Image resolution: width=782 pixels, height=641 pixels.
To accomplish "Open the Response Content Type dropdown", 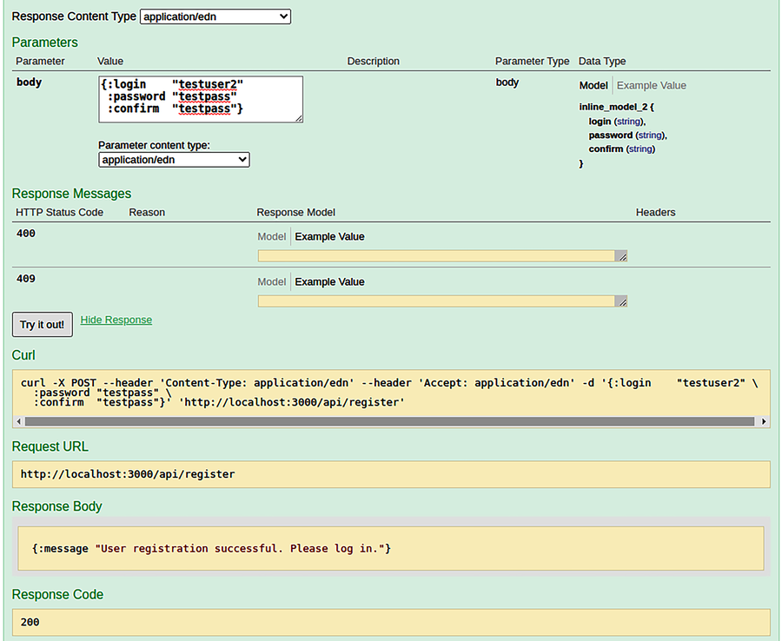I will [x=215, y=17].
